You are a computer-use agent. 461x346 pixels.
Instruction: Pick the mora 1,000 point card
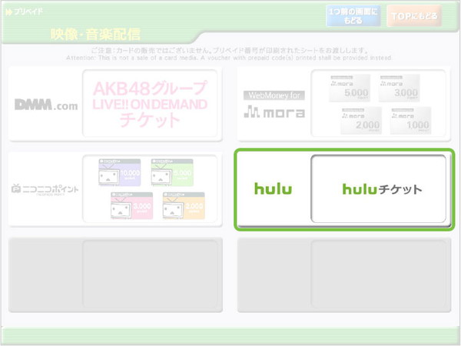[411, 121]
